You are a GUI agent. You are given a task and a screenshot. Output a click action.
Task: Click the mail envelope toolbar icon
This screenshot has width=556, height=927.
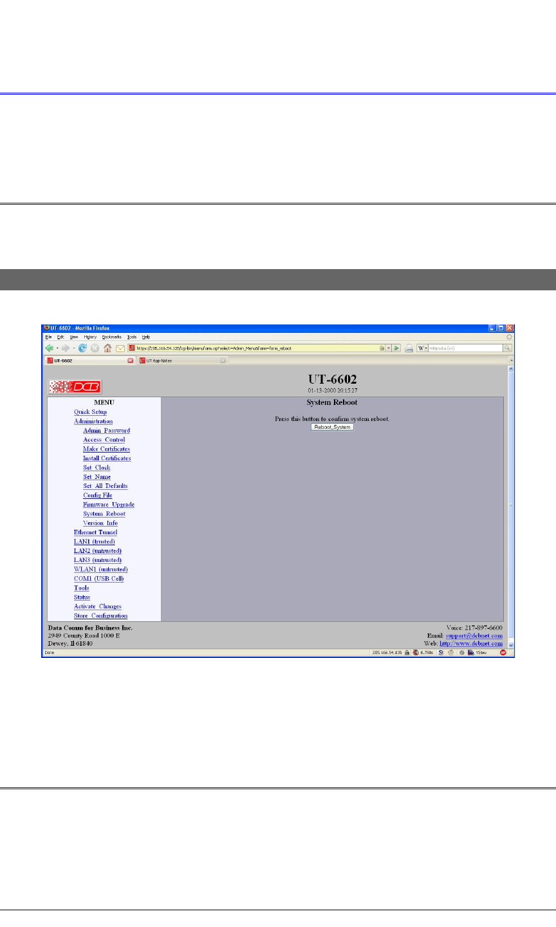(120, 348)
